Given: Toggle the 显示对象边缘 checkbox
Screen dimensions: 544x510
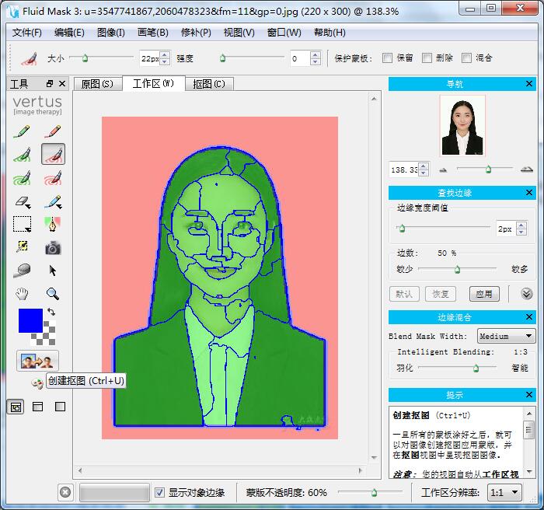Looking at the screenshot, I should point(159,492).
